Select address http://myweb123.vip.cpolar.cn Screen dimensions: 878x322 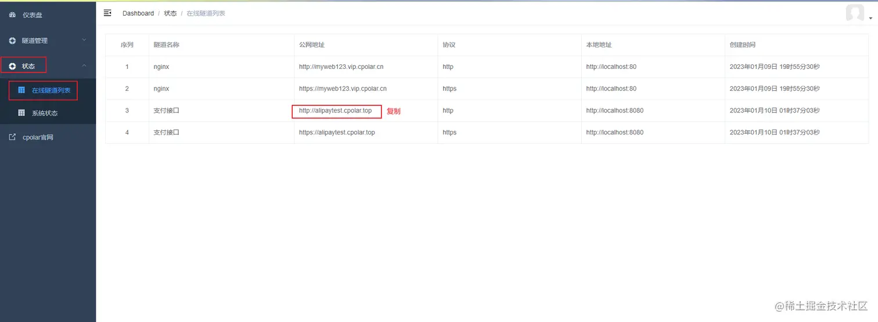click(x=341, y=67)
